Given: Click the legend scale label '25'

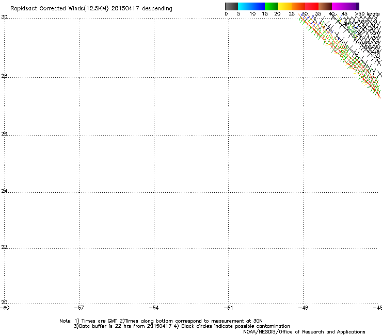Looking at the screenshot, I should [x=292, y=14].
